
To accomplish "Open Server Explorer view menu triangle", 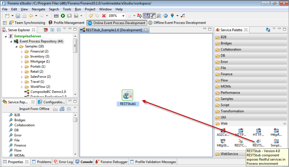I will coord(65,29).
